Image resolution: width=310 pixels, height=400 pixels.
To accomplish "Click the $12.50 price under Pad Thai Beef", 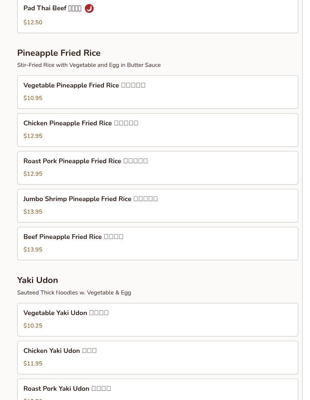I will click(x=33, y=22).
